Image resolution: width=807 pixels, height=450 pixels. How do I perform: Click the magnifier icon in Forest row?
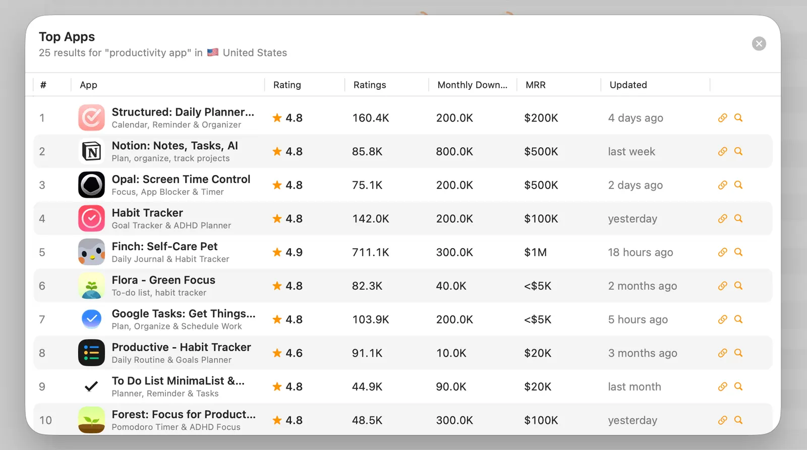click(738, 420)
